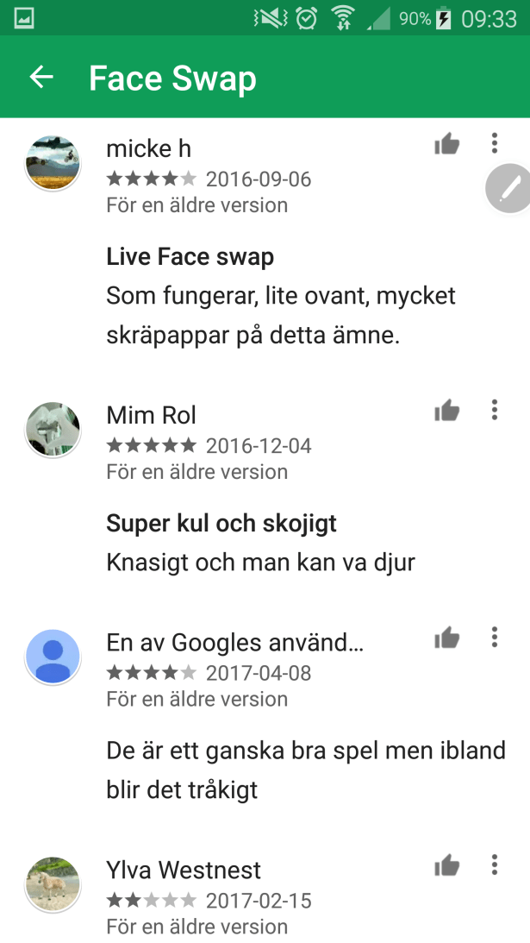Select reviewer name micke h
This screenshot has height=943, width=530.
148,148
